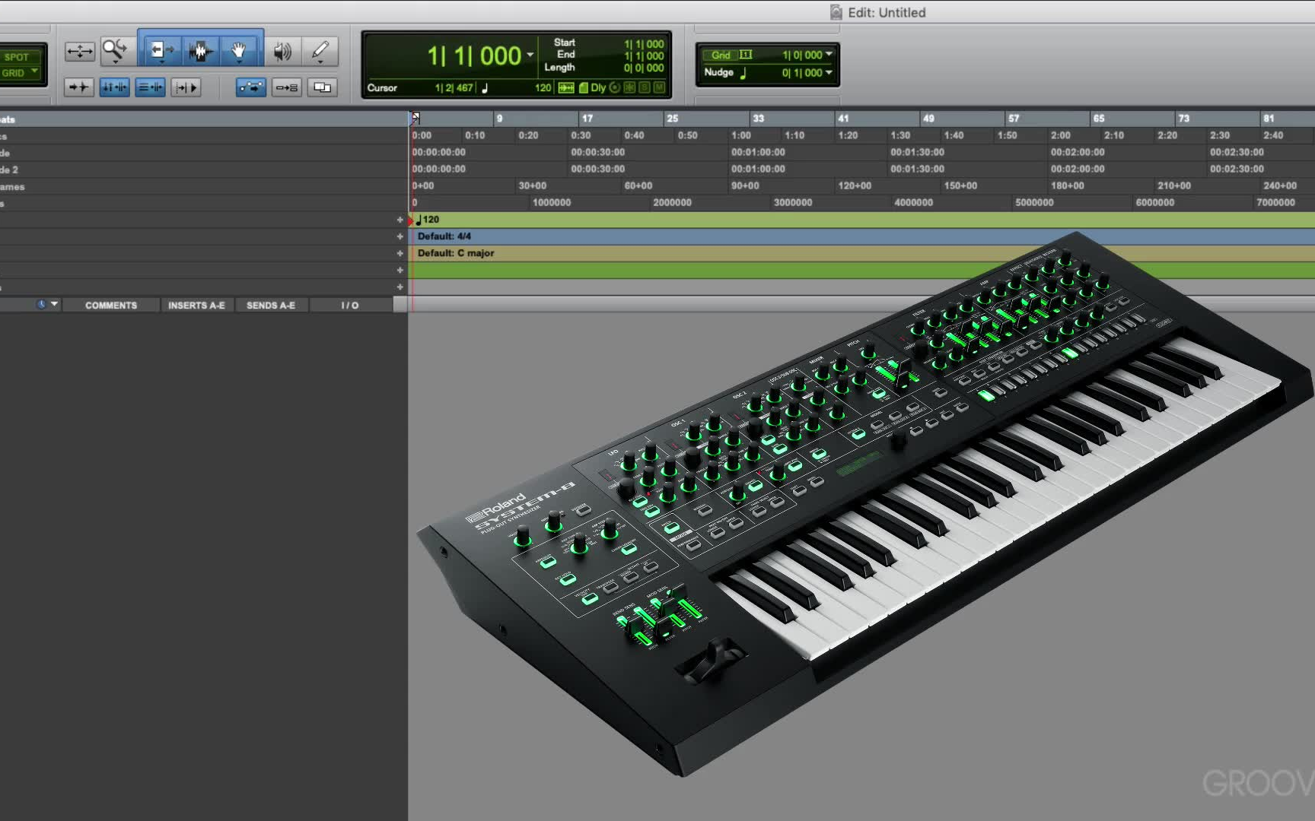Open the track list view dropdown arrow
1315x821 pixels.
pyautogui.click(x=54, y=304)
